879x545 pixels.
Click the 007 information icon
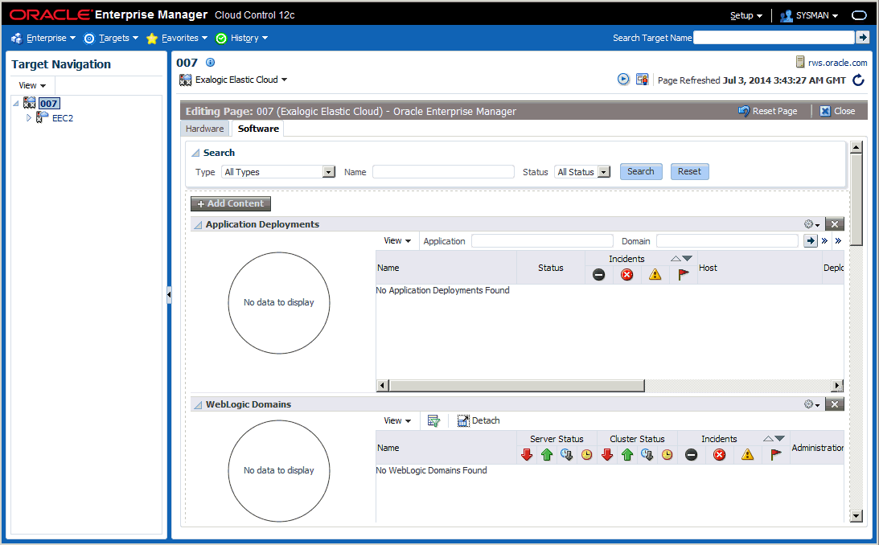pos(210,63)
